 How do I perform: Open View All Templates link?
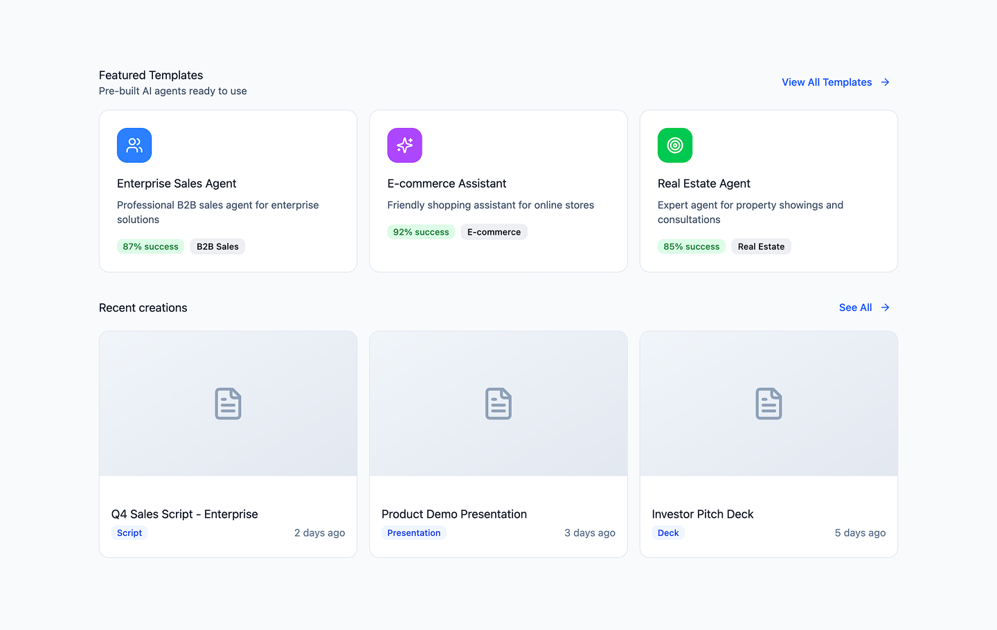tap(827, 82)
